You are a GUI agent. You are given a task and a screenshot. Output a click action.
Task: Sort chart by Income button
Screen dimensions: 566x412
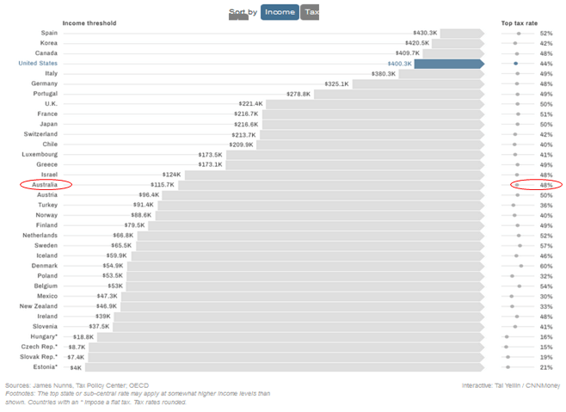pyautogui.click(x=280, y=12)
